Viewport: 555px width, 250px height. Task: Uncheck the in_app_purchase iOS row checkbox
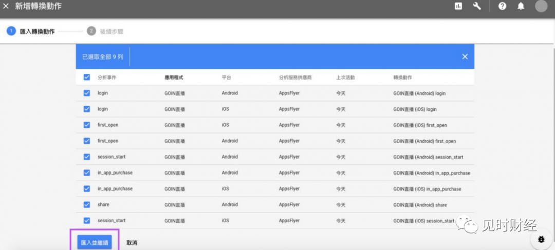87,188
